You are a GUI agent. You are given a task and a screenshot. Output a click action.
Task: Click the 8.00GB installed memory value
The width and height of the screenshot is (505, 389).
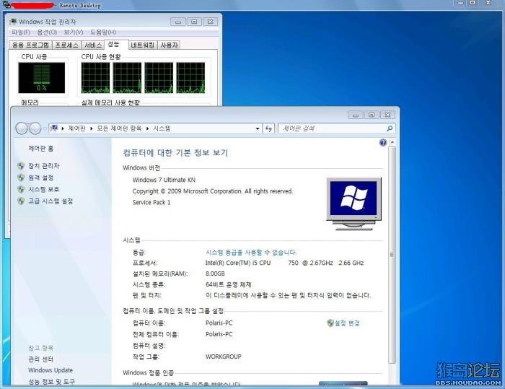(215, 274)
